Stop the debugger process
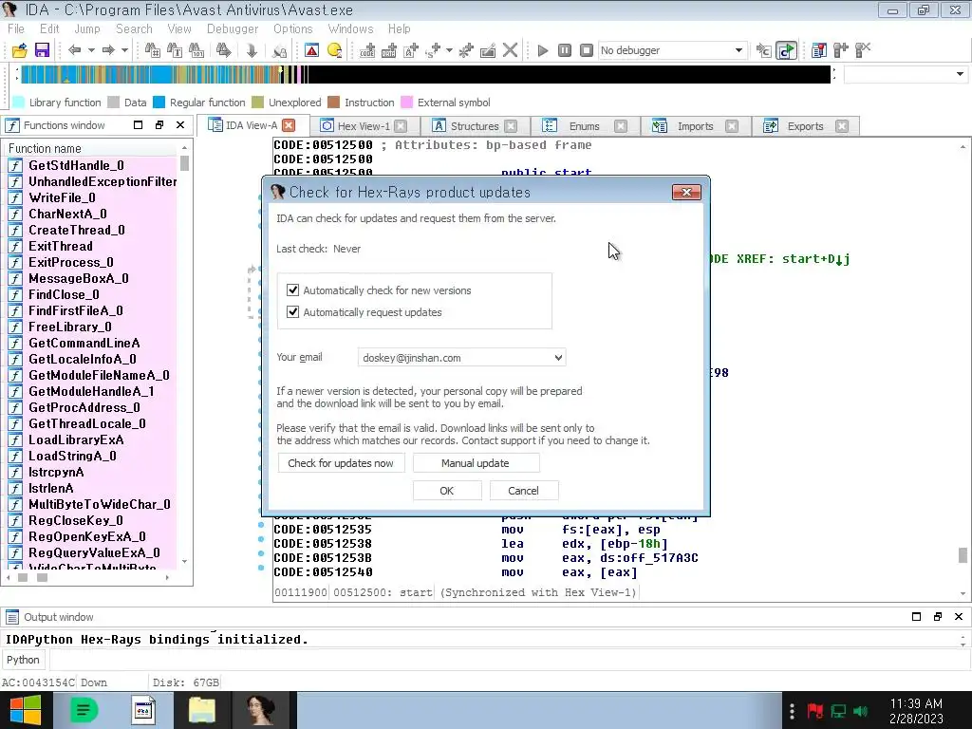This screenshot has width=972, height=729. [x=587, y=50]
